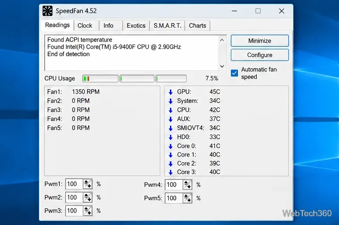
Task: Close the SpeedFan window
Action: click(x=281, y=11)
